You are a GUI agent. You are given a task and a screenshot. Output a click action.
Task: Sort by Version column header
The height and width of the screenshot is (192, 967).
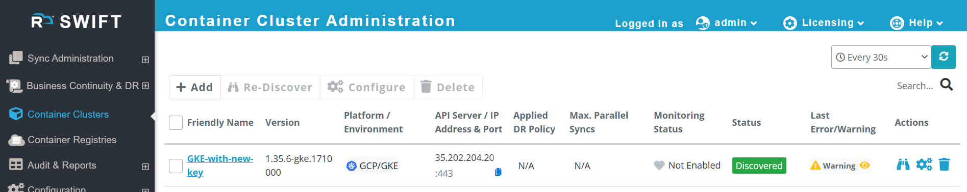(282, 123)
